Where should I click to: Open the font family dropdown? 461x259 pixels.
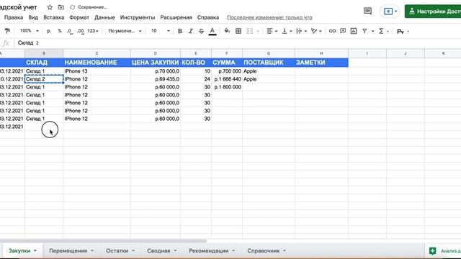click(x=125, y=31)
